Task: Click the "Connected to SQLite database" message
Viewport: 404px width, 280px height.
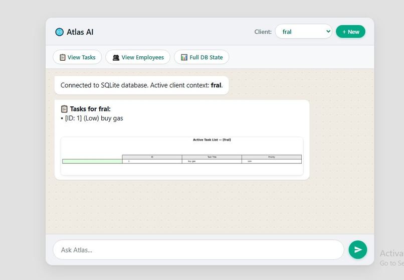Action: click(x=141, y=85)
